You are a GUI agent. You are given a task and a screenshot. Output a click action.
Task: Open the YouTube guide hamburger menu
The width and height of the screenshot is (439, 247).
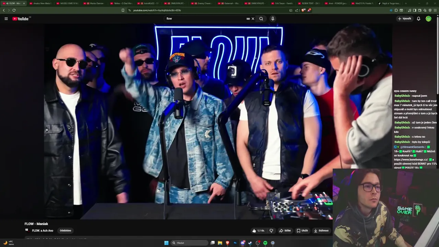coord(6,19)
